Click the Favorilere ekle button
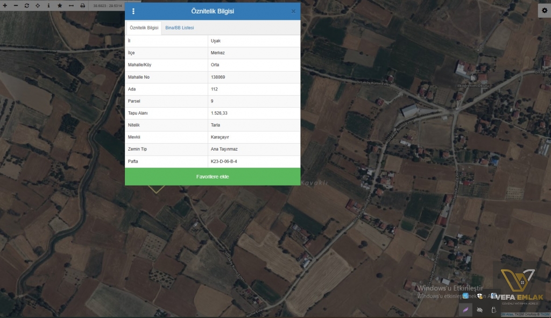 click(213, 176)
